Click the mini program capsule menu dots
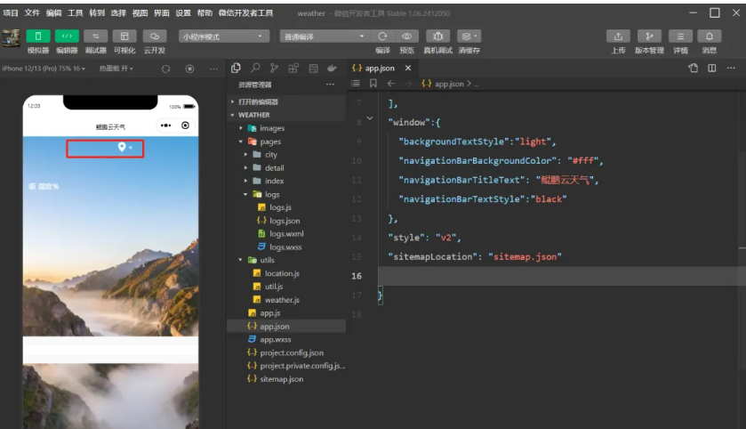 [x=165, y=125]
